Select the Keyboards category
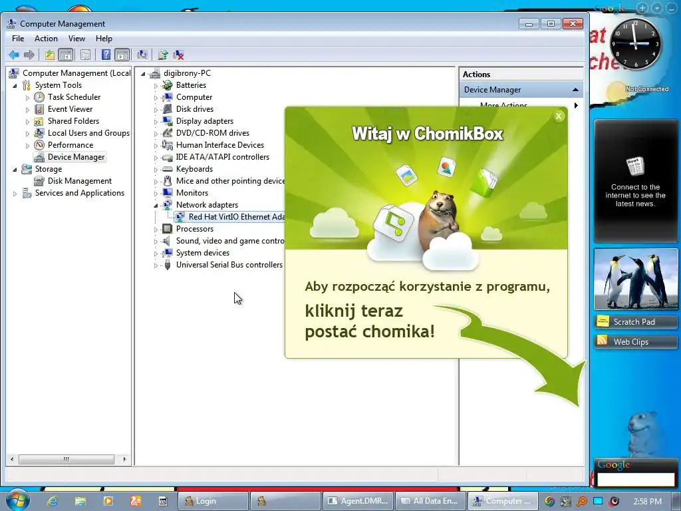This screenshot has height=511, width=681. click(194, 169)
